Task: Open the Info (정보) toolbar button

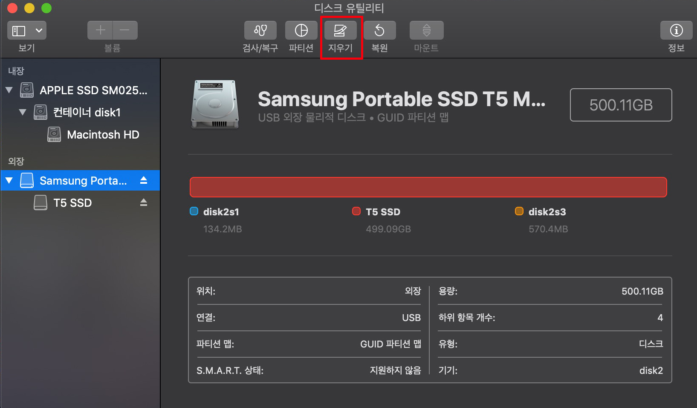Action: [676, 30]
